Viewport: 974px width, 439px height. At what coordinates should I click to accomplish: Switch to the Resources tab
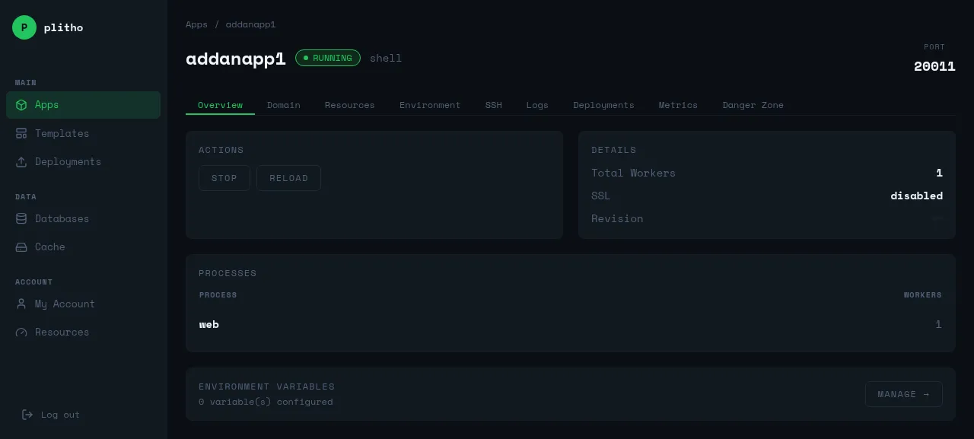(x=350, y=105)
